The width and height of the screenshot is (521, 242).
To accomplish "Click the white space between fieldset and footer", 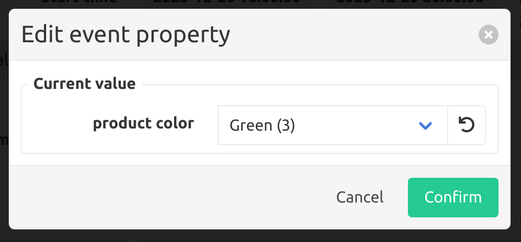I will [260, 159].
